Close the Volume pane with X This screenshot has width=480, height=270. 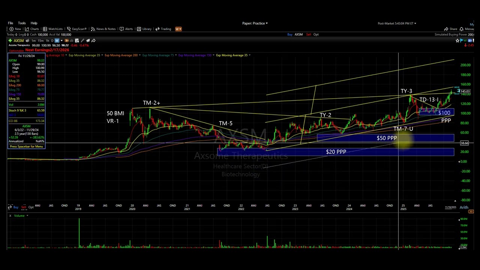point(10,216)
